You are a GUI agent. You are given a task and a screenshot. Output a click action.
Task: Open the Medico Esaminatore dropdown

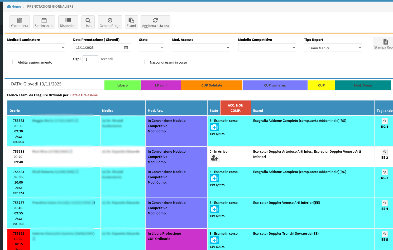36,48
